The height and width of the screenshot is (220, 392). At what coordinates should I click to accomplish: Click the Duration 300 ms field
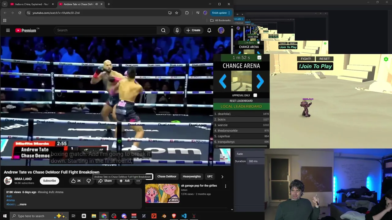click(x=256, y=161)
